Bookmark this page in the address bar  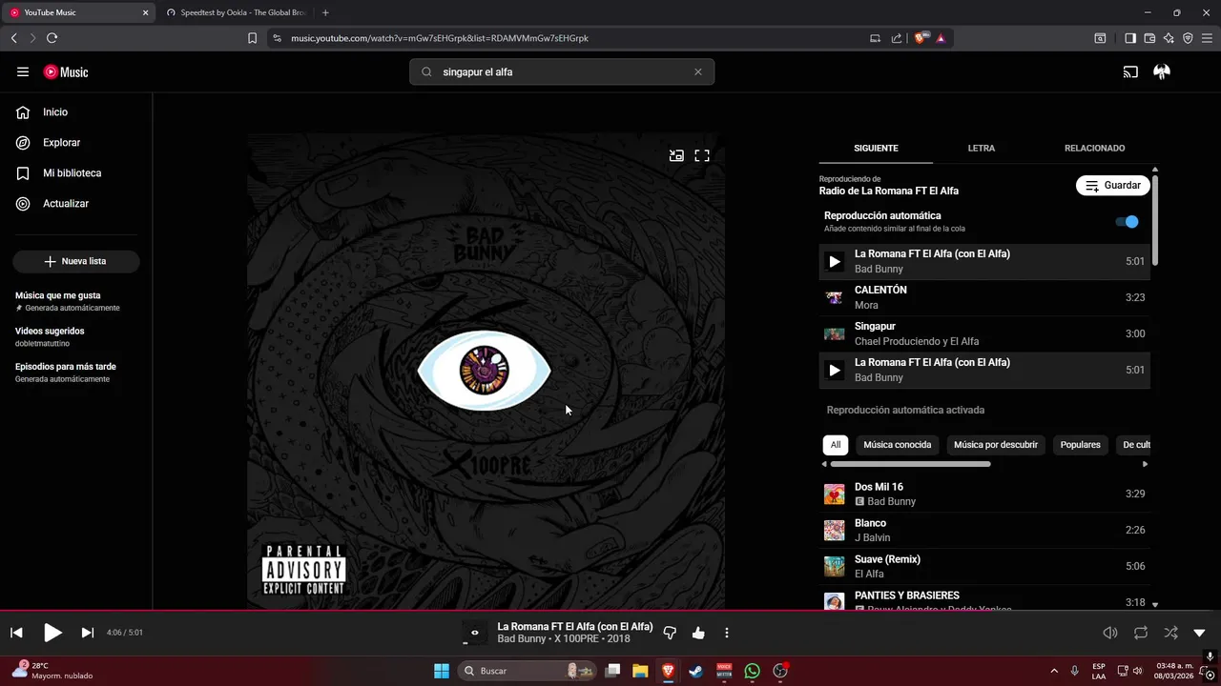pos(252,38)
